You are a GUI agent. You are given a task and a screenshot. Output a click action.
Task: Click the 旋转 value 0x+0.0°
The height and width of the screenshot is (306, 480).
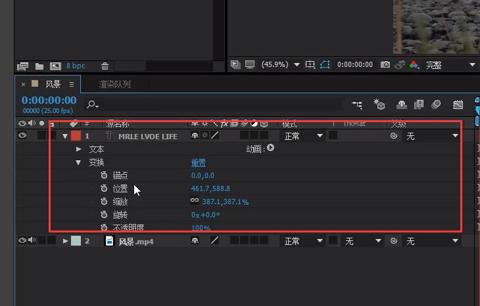(205, 215)
